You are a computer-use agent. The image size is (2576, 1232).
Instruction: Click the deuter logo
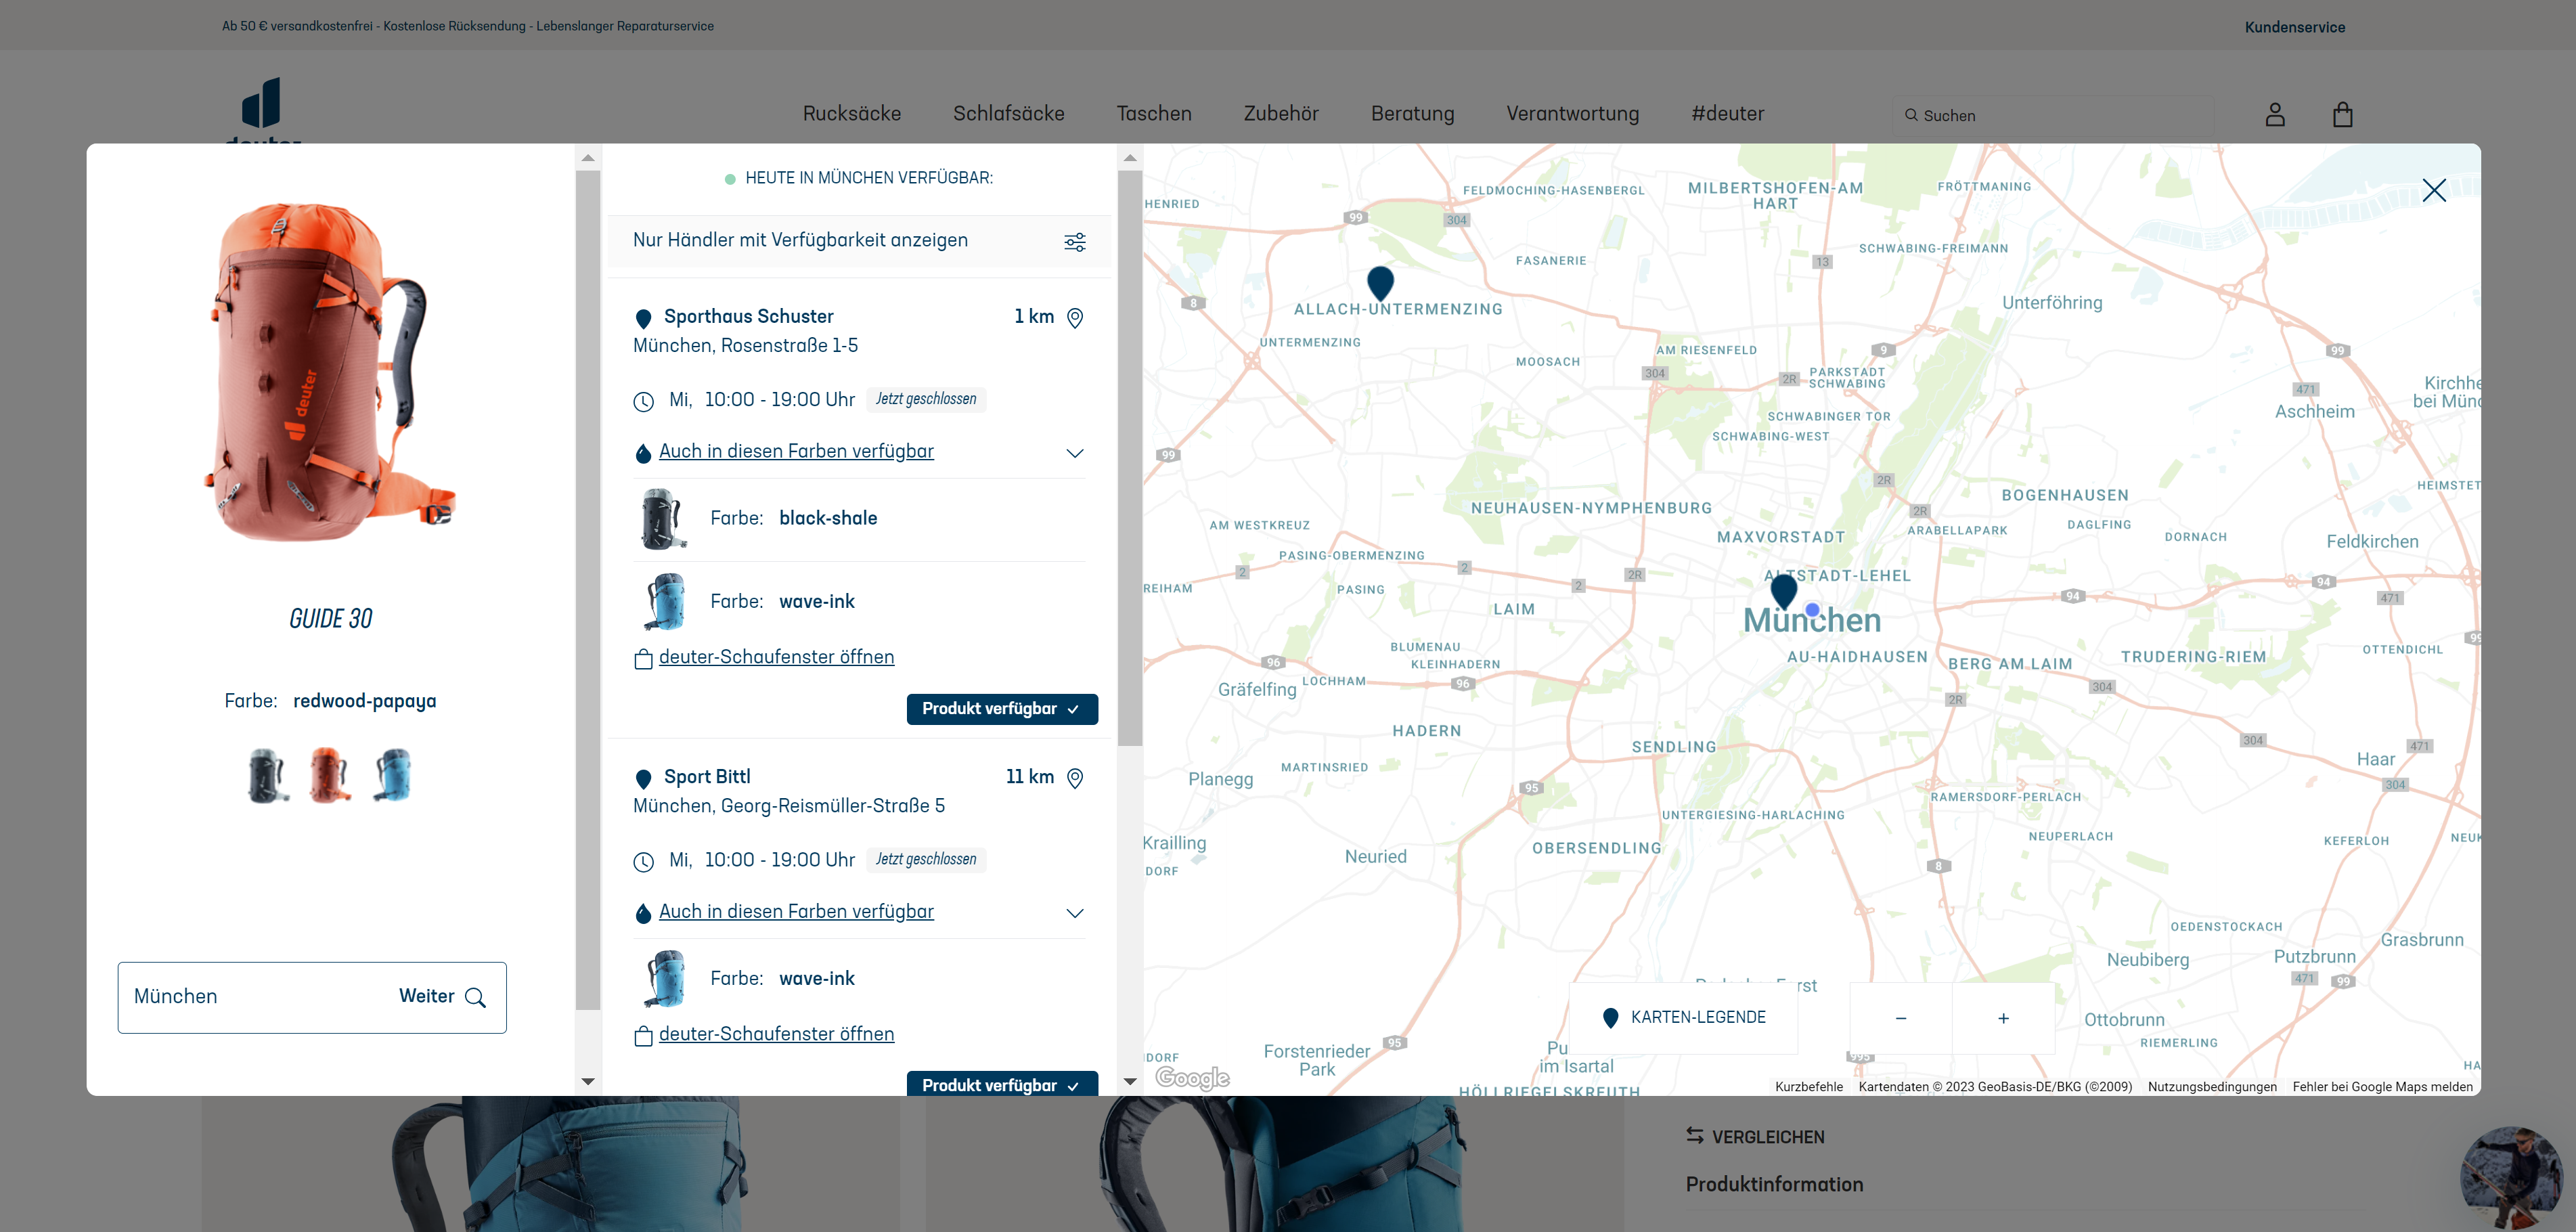tap(262, 110)
